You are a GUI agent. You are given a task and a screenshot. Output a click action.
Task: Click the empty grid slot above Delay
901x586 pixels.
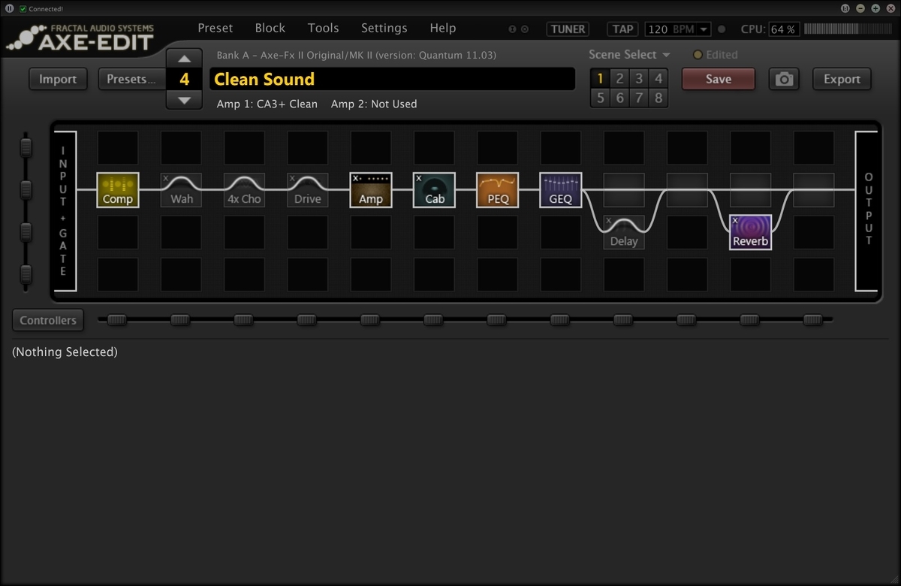click(624, 190)
